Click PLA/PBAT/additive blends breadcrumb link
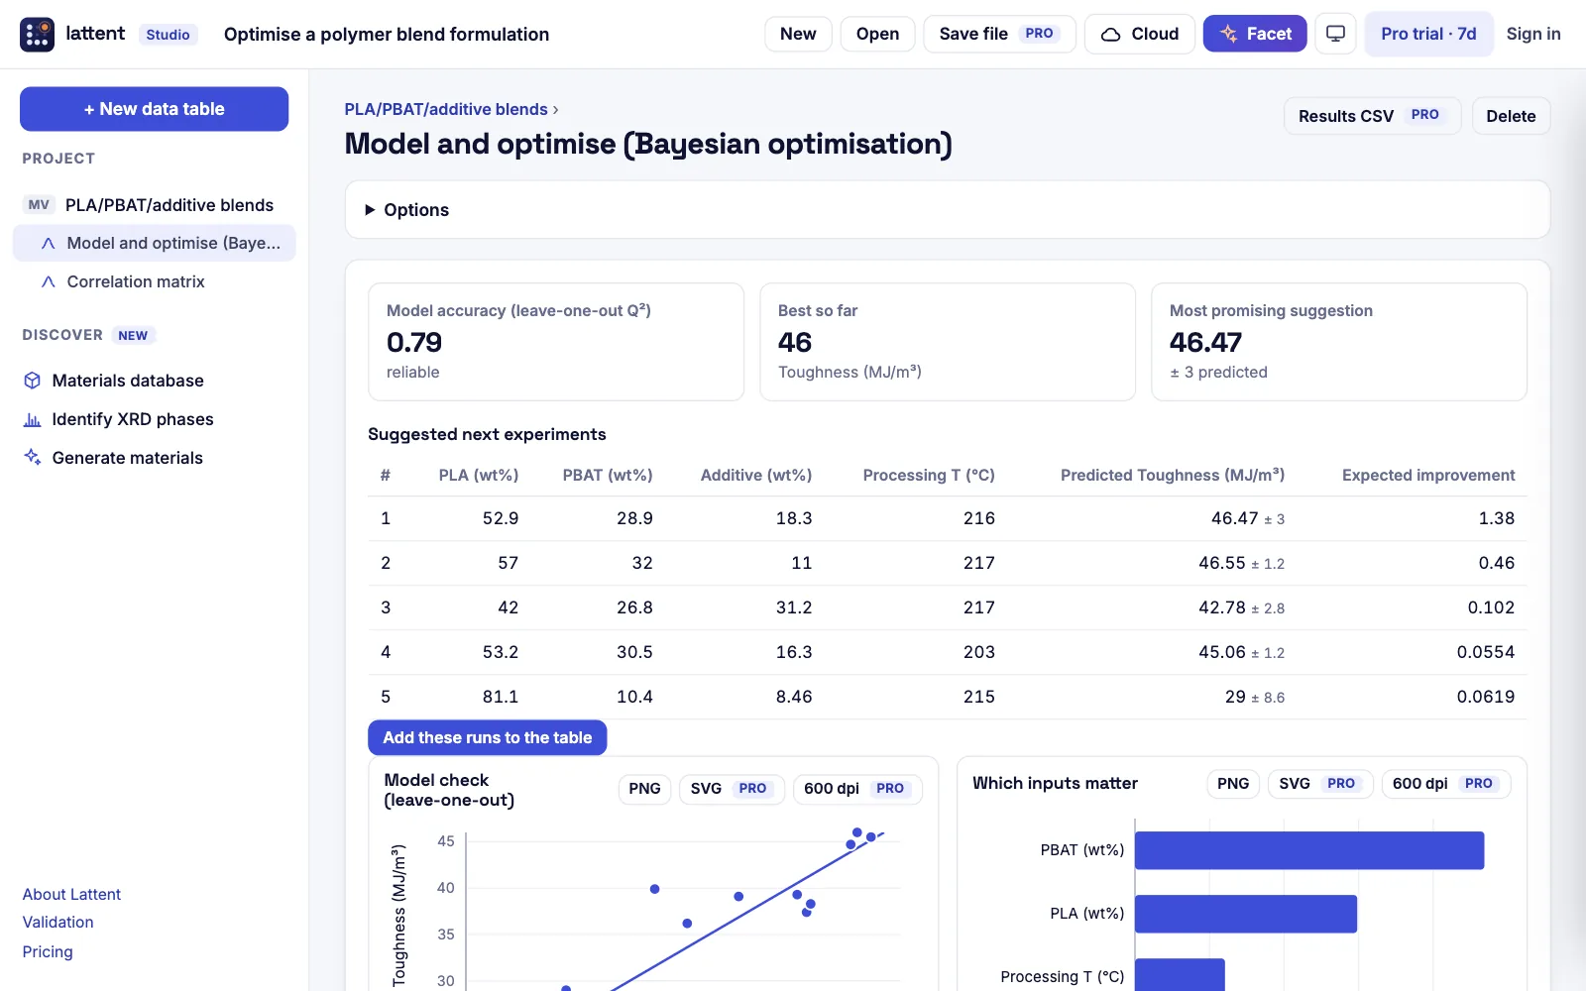This screenshot has height=991, width=1586. click(445, 109)
